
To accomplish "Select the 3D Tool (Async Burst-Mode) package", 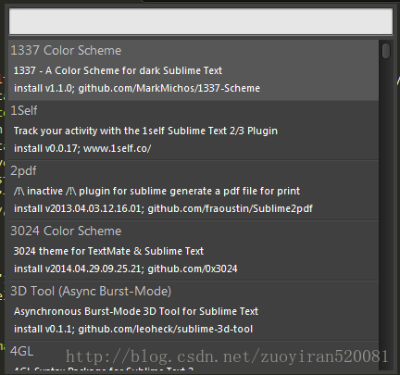I will pyautogui.click(x=194, y=310).
